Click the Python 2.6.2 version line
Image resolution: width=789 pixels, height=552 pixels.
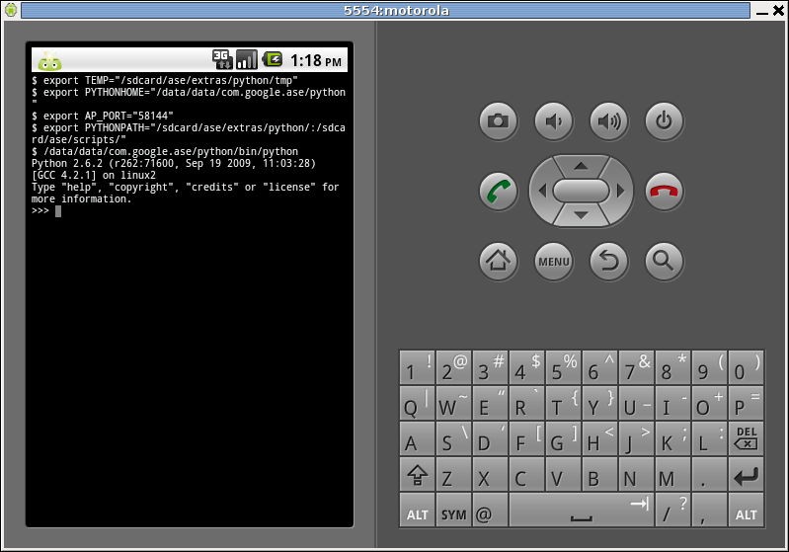(174, 164)
